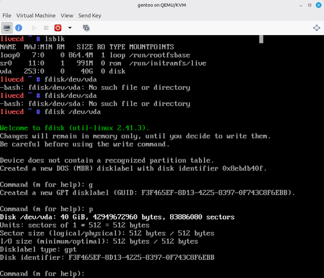Click the vda 40G disk row
324x278 pixels.
tap(63, 71)
